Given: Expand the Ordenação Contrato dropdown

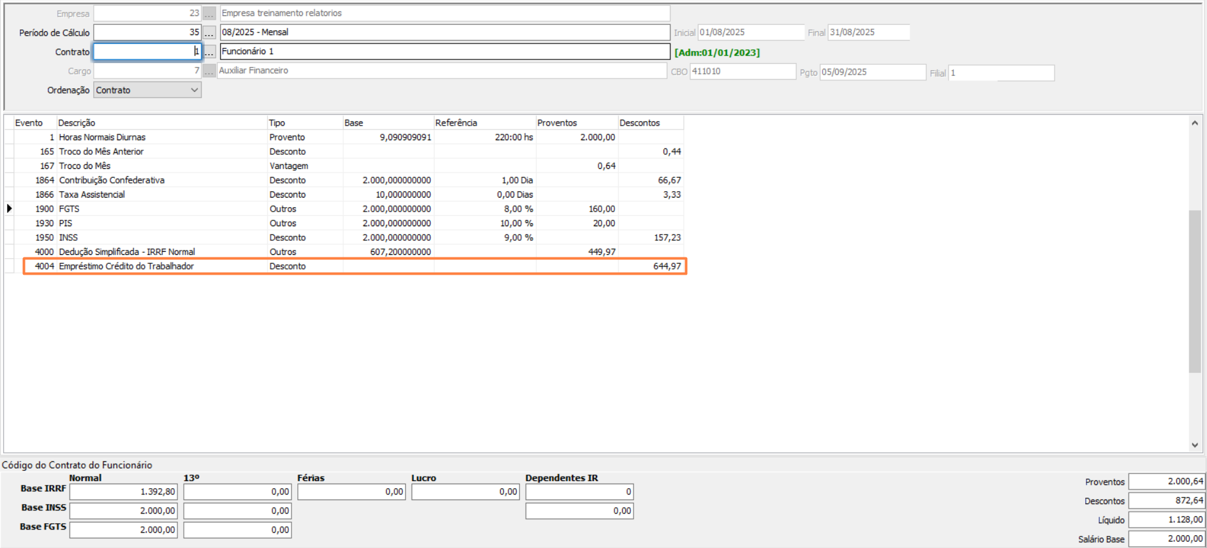Looking at the screenshot, I should tap(194, 90).
